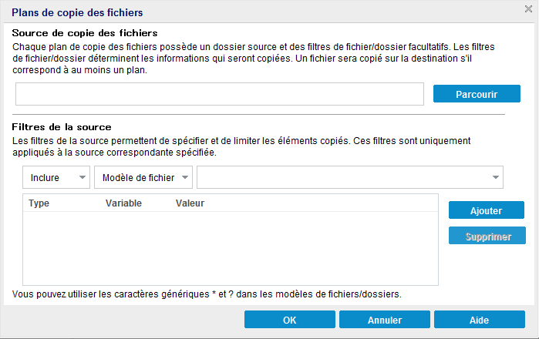The width and height of the screenshot is (539, 339).
Task: Click inside the filter value text box
Action: click(343, 177)
